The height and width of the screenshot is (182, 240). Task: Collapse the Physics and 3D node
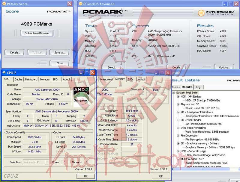pyautogui.click(x=178, y=104)
